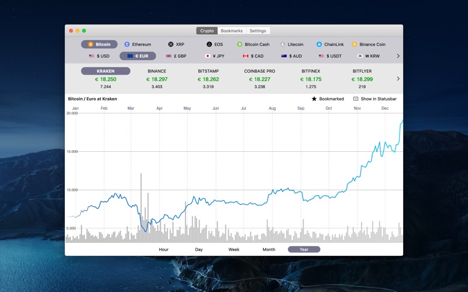Viewport: 468px width, 292px height.
Task: Select the BITSTAMP exchange
Action: (208, 71)
